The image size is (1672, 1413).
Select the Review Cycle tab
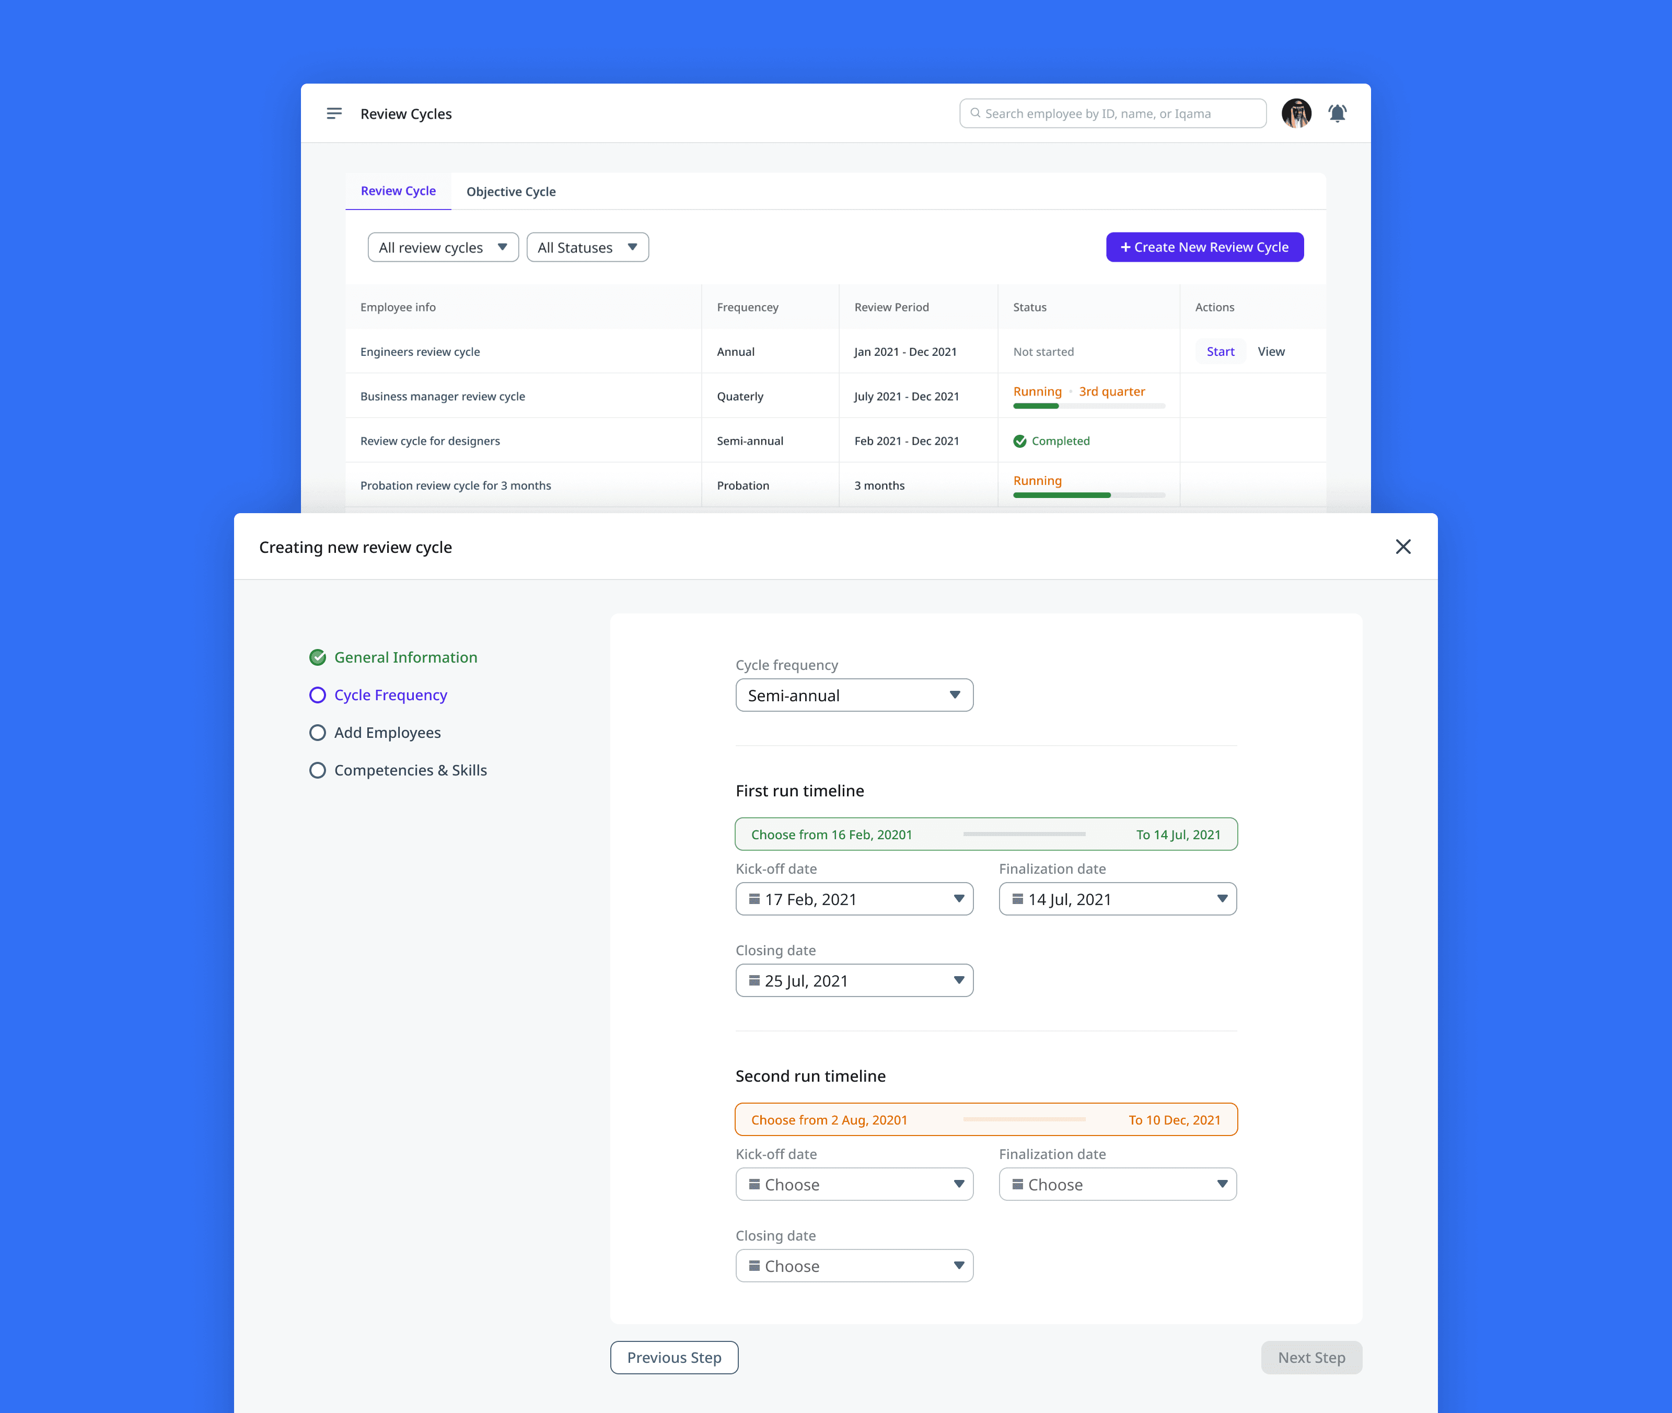pyautogui.click(x=398, y=191)
